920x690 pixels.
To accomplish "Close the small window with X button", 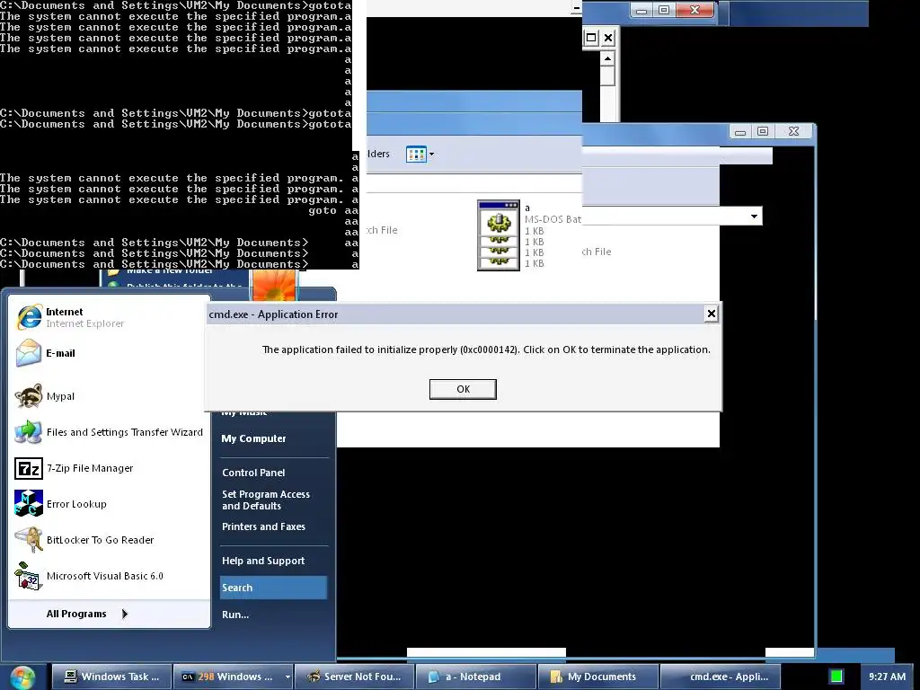I will point(608,38).
